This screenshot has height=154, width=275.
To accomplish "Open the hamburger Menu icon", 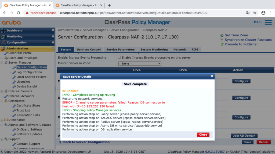I will pyautogui.click(x=268, y=22).
